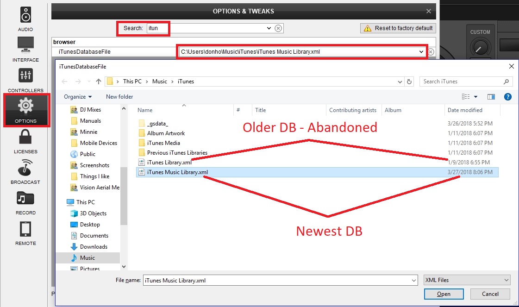Open the Controllers settings section

pos(25,80)
